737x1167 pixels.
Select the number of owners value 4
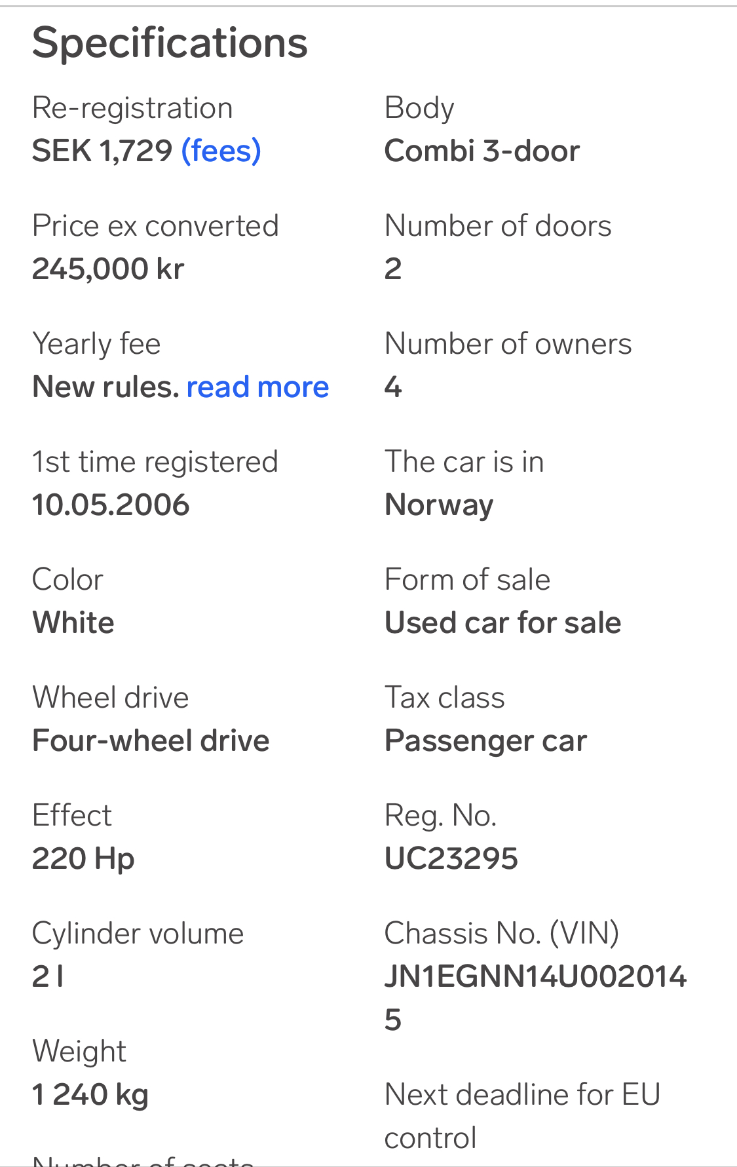pyautogui.click(x=393, y=387)
